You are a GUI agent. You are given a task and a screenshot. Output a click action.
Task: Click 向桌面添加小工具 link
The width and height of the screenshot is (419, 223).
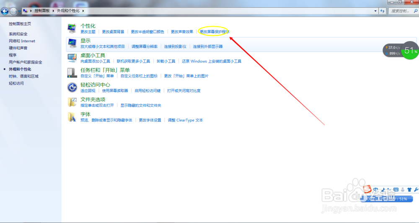pyautogui.click(x=95, y=62)
